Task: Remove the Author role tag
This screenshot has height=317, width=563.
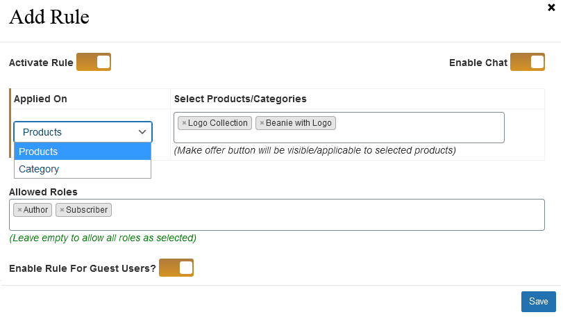Action: pos(20,210)
